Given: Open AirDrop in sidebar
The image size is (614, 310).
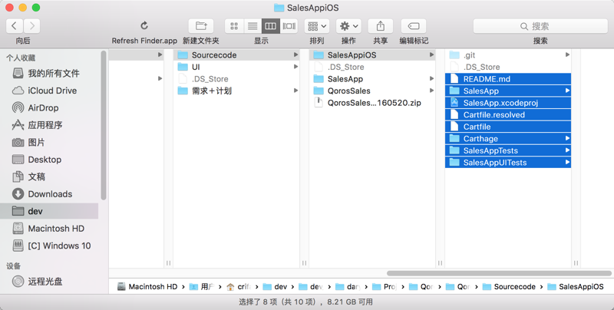Looking at the screenshot, I should (x=49, y=107).
